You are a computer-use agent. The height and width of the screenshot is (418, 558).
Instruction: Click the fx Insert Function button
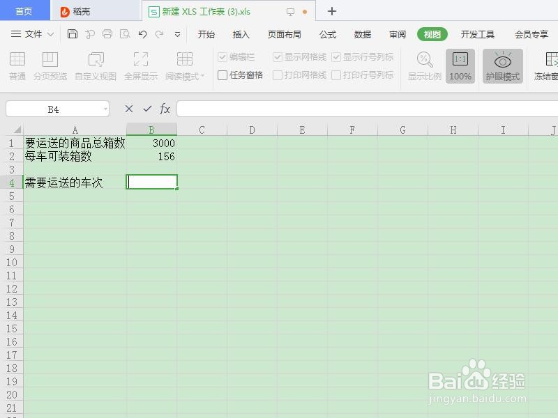tap(165, 109)
